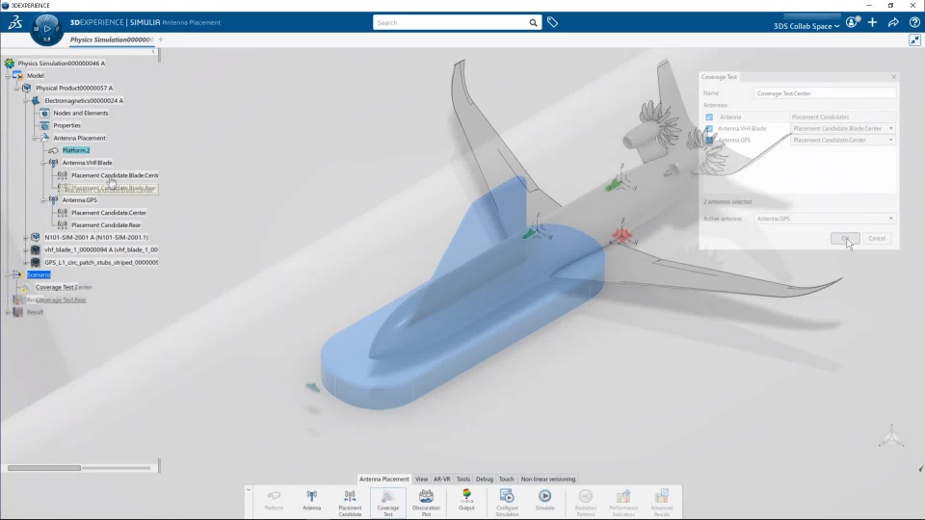Switch to Non linear versioning tab
The image size is (925, 520).
tap(548, 480)
